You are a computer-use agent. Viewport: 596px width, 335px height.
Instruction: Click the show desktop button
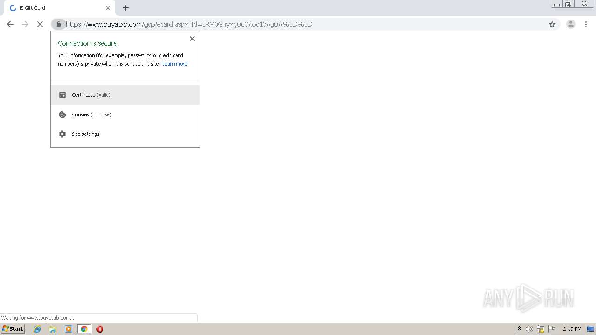coord(590,329)
